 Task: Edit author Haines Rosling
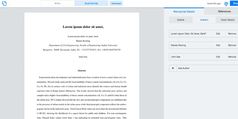[218, 45]
